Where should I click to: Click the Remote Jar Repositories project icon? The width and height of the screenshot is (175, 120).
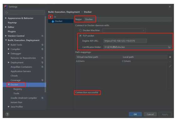pyautogui.click(x=42, y=58)
